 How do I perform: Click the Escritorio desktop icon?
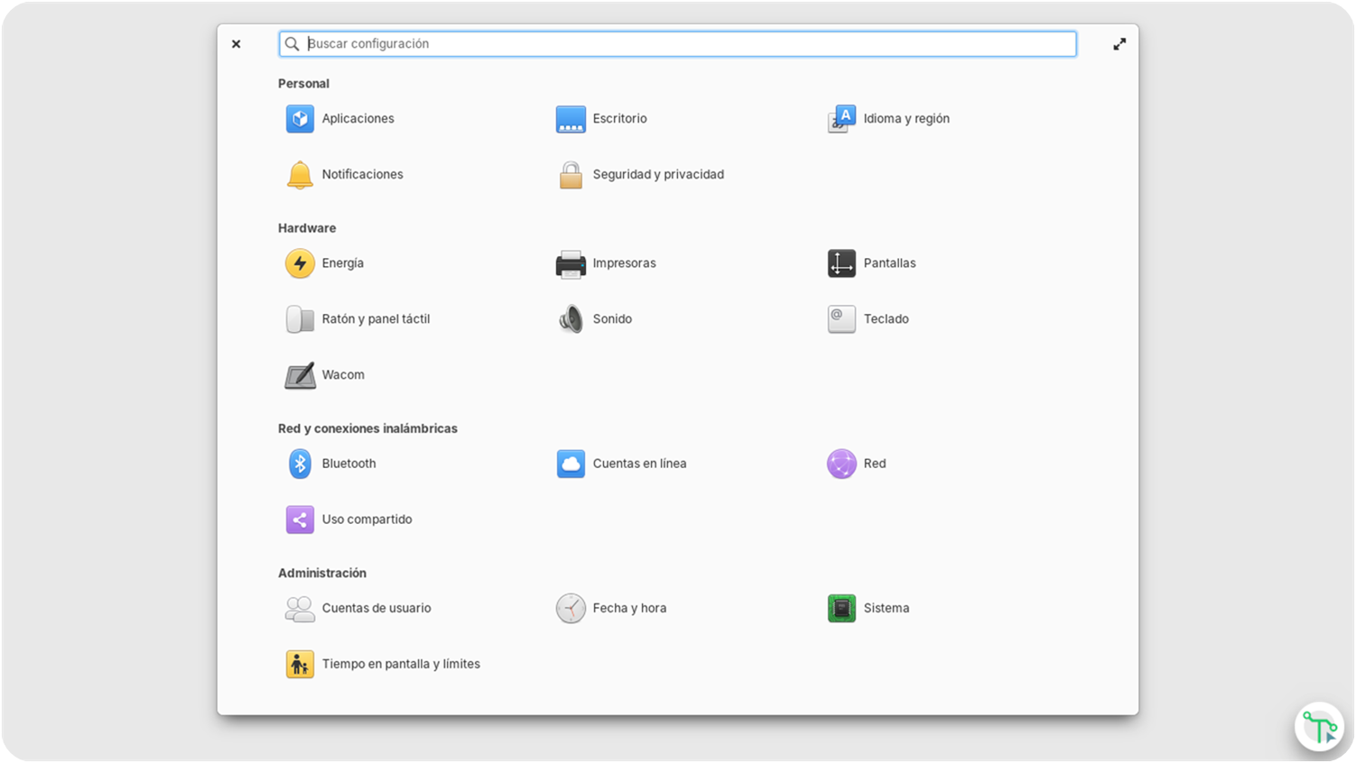[571, 119]
